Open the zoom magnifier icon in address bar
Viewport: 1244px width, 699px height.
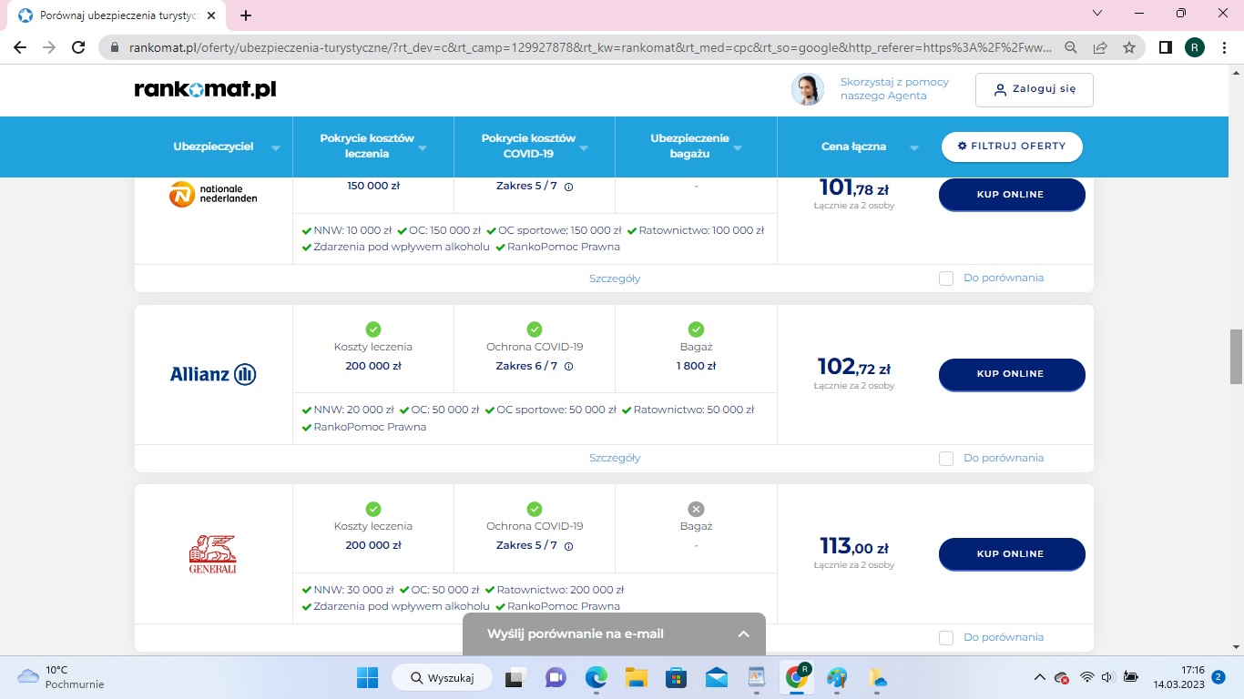coord(1071,47)
